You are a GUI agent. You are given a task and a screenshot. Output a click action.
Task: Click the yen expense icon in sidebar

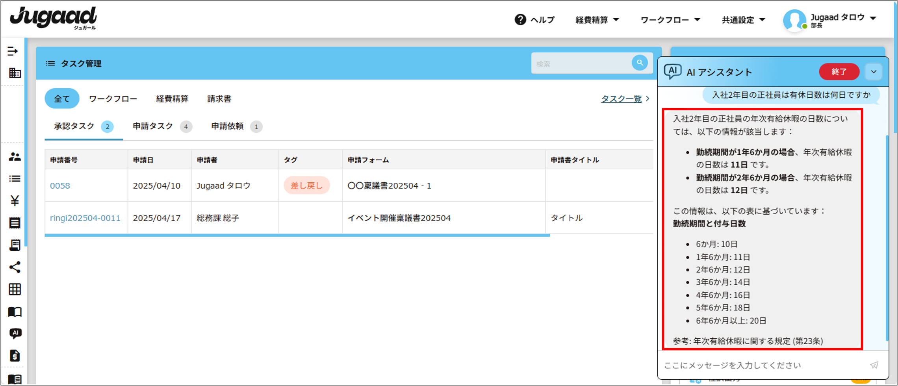coord(15,201)
